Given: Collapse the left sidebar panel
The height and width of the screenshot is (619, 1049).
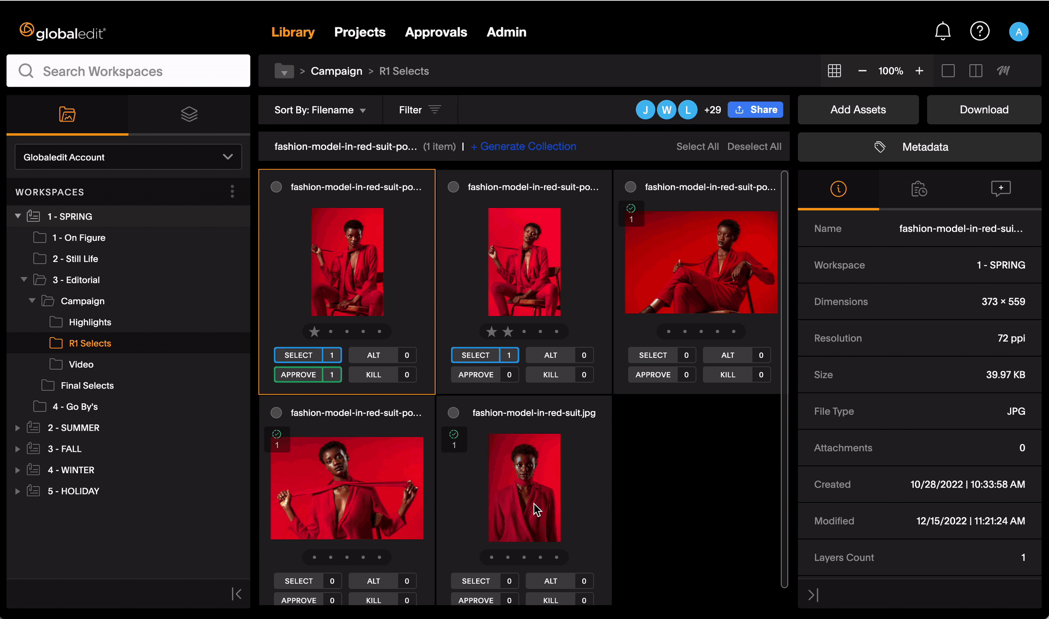Looking at the screenshot, I should [236, 594].
